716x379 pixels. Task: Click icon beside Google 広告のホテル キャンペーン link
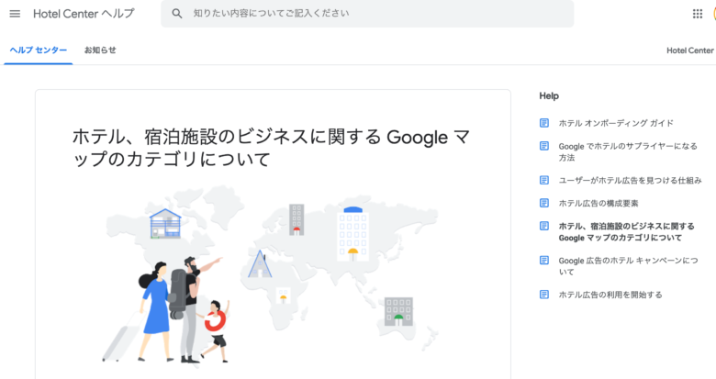point(543,260)
